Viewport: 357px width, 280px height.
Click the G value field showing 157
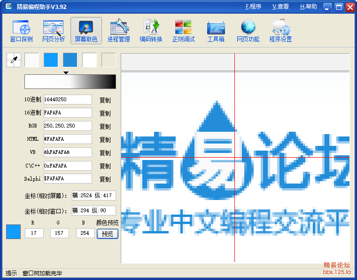pyautogui.click(x=60, y=233)
